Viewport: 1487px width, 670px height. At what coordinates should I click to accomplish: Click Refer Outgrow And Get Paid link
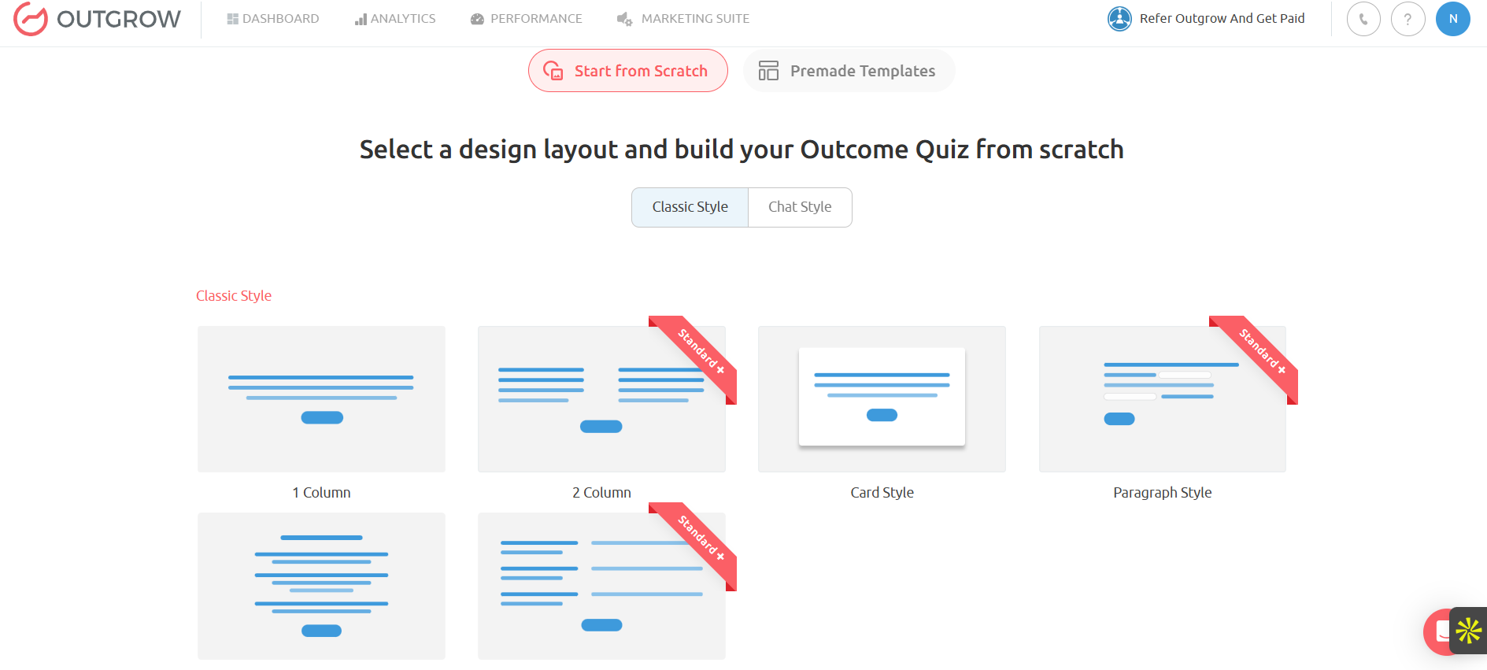(1222, 18)
